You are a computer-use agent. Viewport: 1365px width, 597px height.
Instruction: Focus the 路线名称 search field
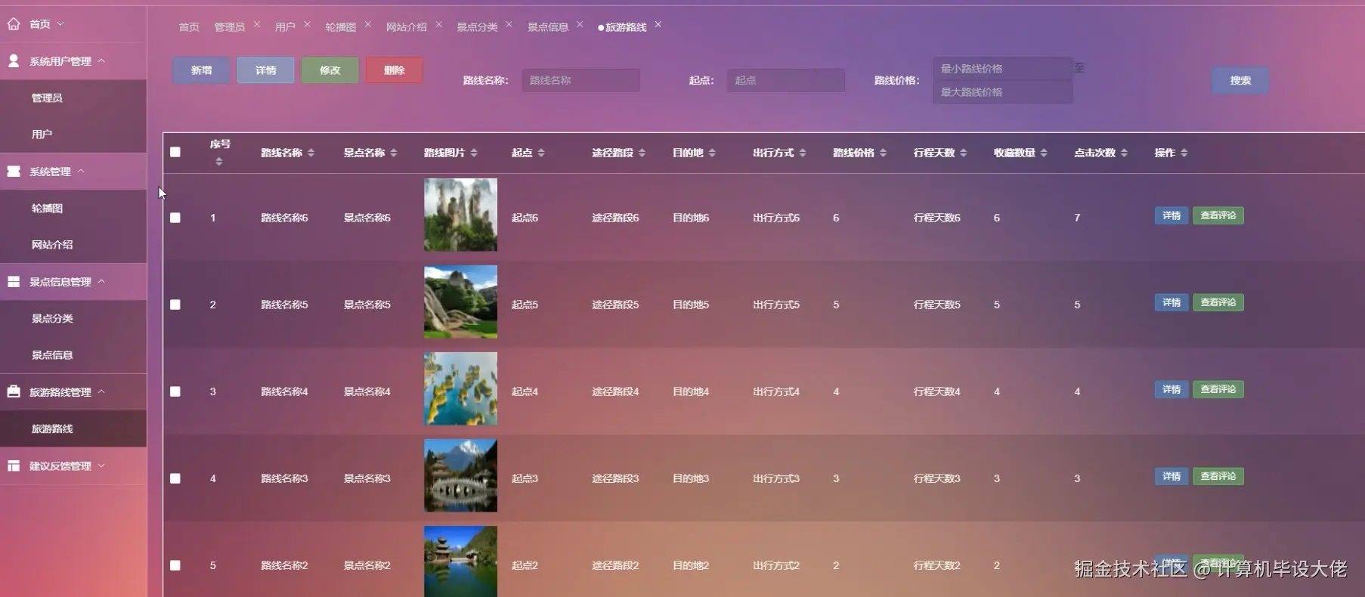pyautogui.click(x=580, y=80)
